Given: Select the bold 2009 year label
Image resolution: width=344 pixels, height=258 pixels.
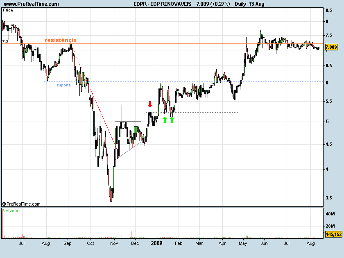Looking at the screenshot, I should click(156, 243).
